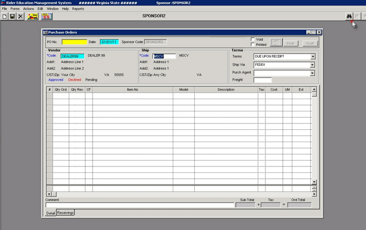Switch to the Receivings tab
The height and width of the screenshot is (230, 366).
tap(65, 213)
